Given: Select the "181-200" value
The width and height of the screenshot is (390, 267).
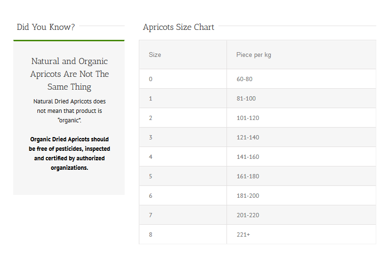Looking at the screenshot, I should [248, 196].
